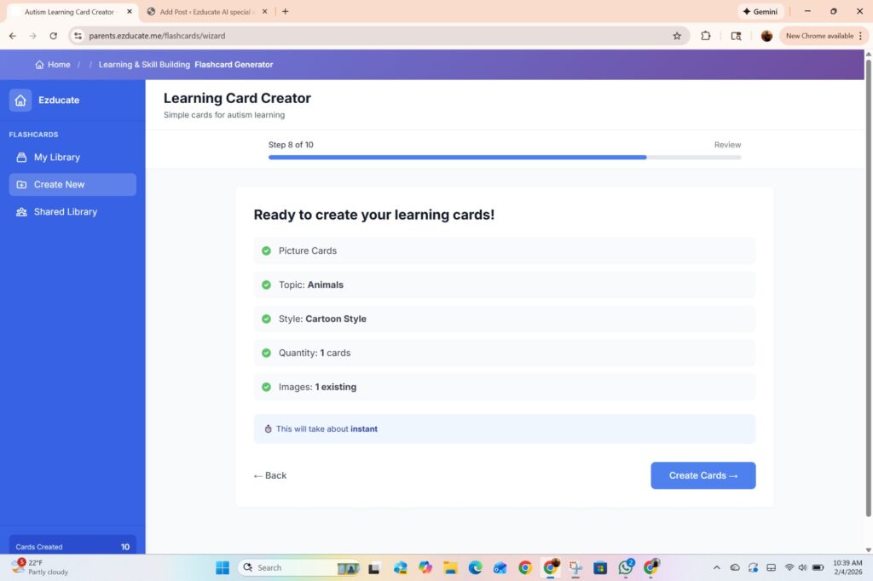Open My Library in sidebar
The image size is (873, 581).
coord(56,158)
